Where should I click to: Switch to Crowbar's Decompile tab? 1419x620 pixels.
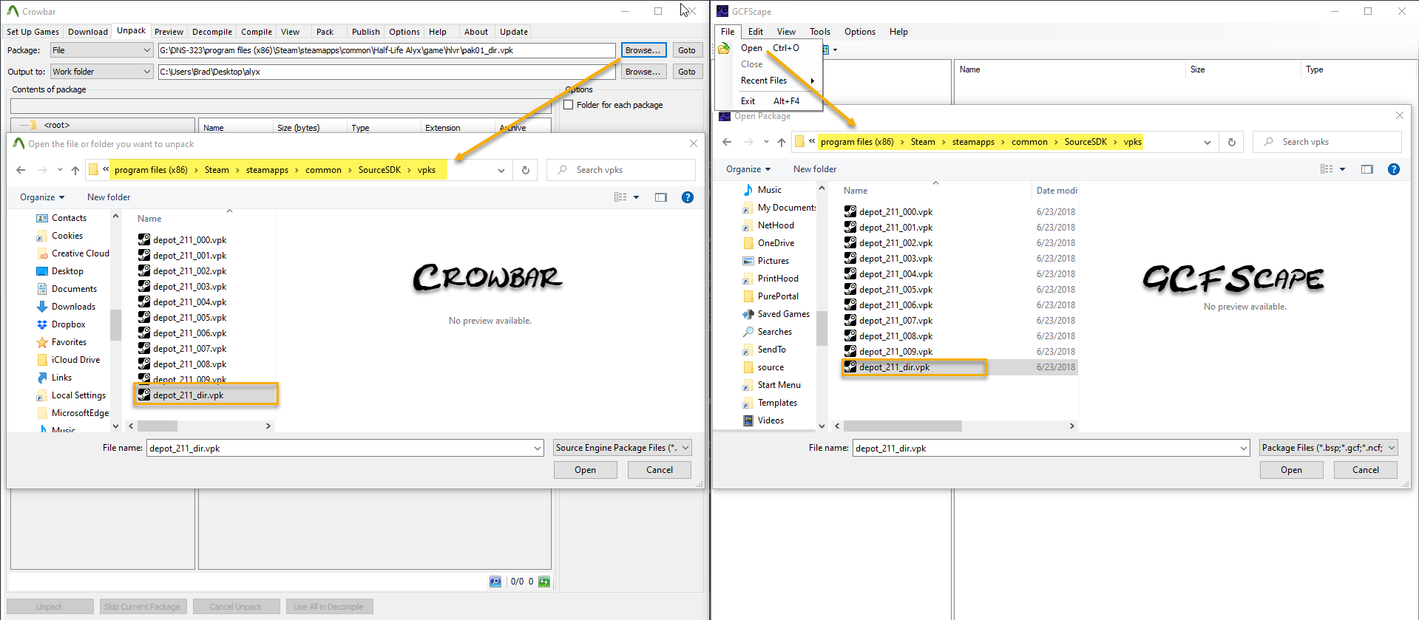coord(212,32)
